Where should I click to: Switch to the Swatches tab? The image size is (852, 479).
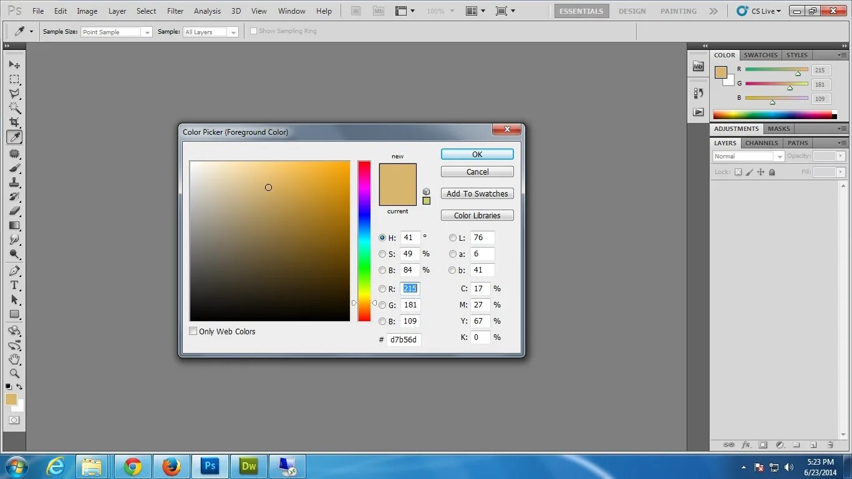tap(760, 55)
